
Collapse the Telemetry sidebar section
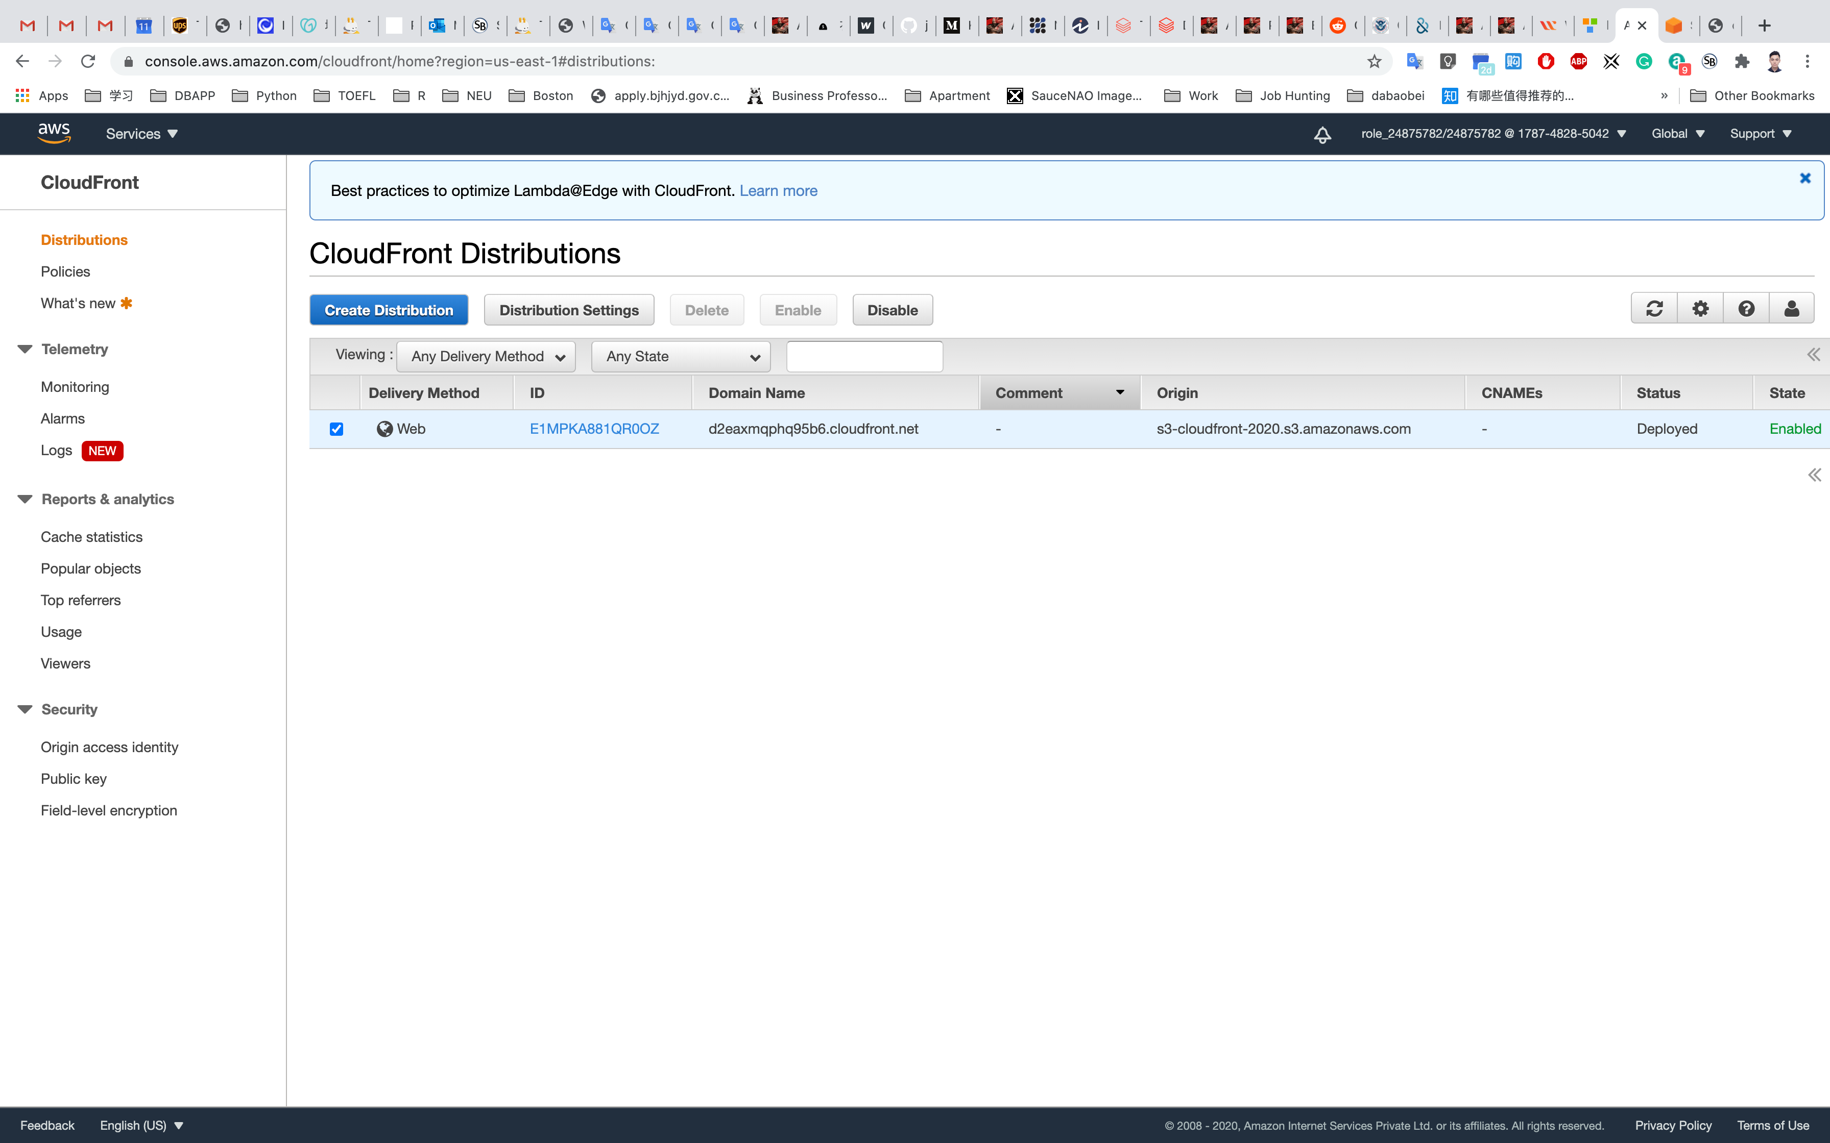point(25,349)
